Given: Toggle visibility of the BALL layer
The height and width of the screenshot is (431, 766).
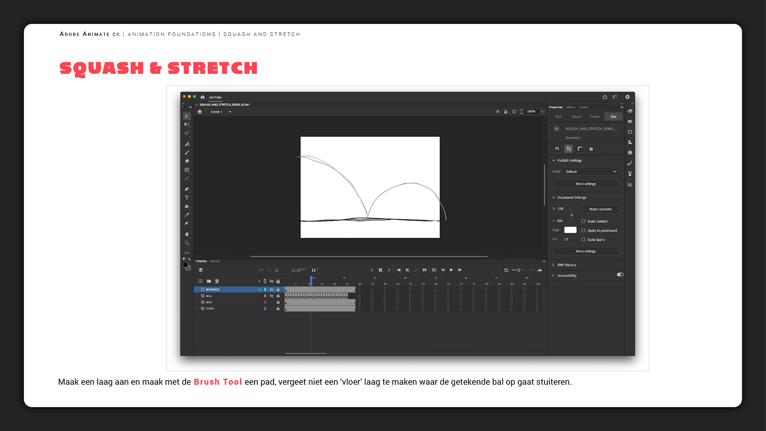Looking at the screenshot, I should click(x=271, y=296).
